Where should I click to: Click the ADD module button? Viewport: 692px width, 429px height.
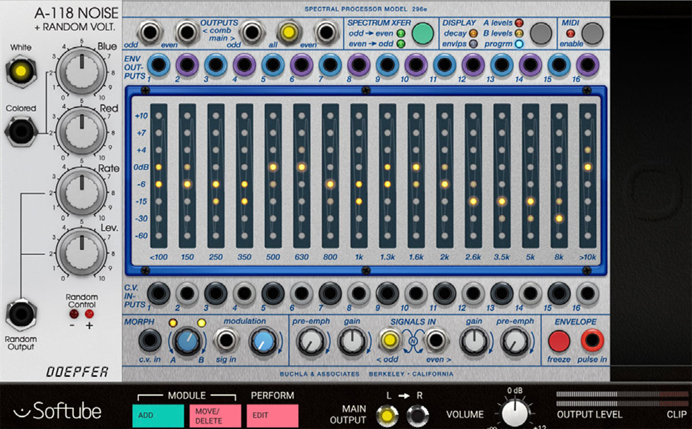click(158, 415)
